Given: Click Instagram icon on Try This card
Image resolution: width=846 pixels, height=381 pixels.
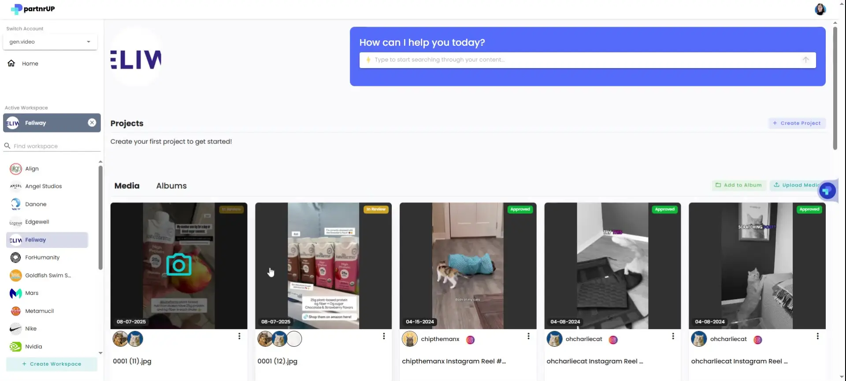Looking at the screenshot, I should (x=613, y=340).
